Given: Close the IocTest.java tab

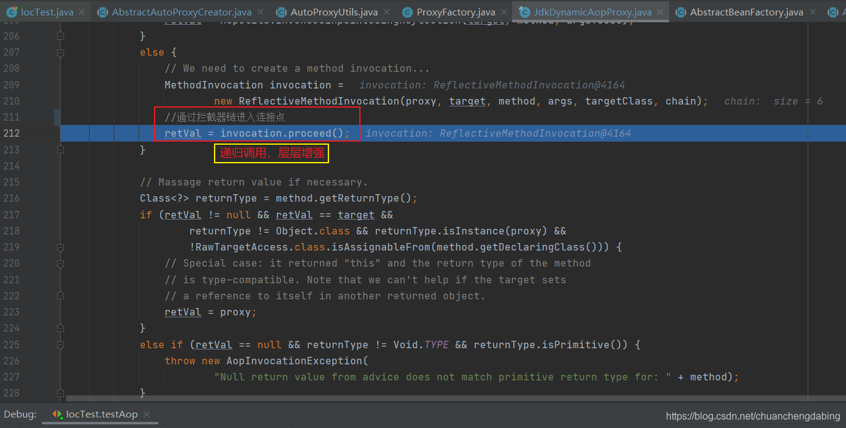Looking at the screenshot, I should coord(82,12).
